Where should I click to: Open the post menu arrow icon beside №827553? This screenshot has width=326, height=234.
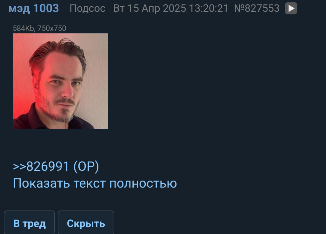[x=291, y=8]
